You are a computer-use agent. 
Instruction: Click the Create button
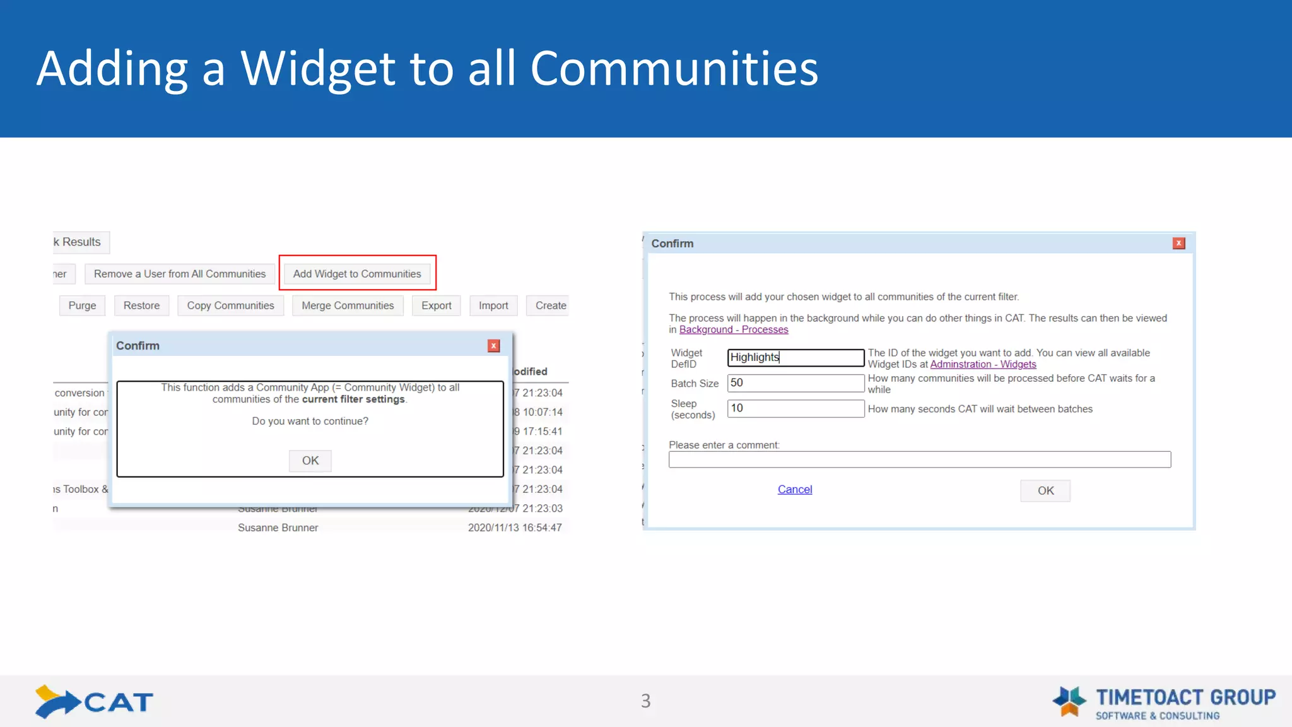coord(550,305)
